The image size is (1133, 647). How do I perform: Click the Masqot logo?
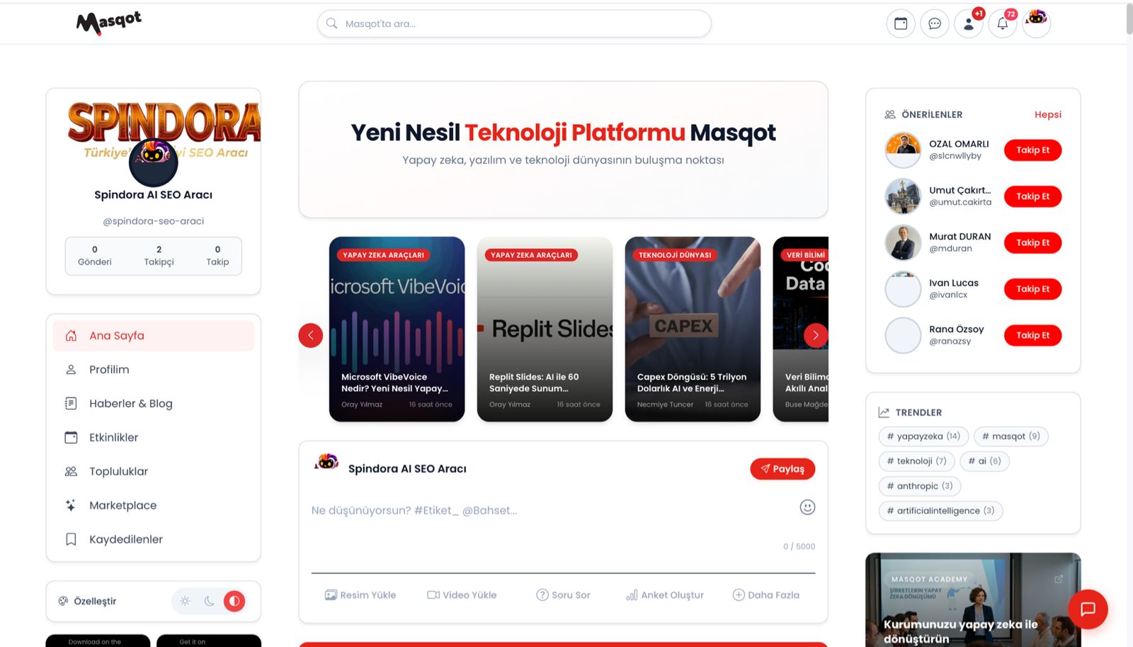109,23
